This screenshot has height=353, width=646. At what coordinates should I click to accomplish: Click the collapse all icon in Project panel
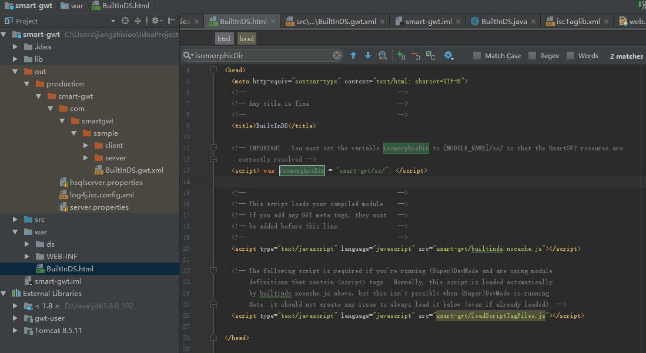pyautogui.click(x=138, y=21)
